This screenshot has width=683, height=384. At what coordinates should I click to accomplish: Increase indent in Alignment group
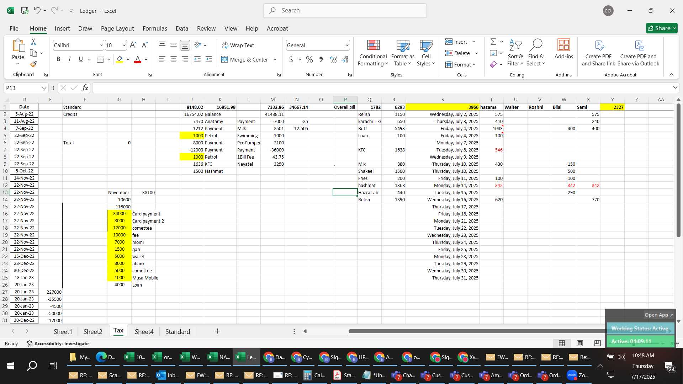click(209, 59)
